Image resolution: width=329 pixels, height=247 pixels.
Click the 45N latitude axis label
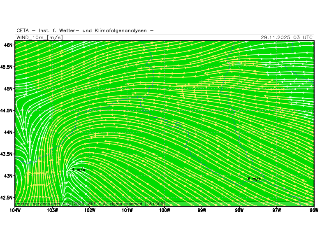pos(8,88)
